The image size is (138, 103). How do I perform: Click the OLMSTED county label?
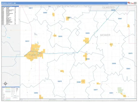(x=108, y=7)
